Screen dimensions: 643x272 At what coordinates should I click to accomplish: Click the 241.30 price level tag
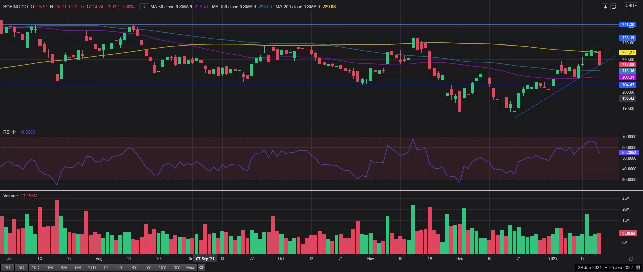[x=628, y=25]
